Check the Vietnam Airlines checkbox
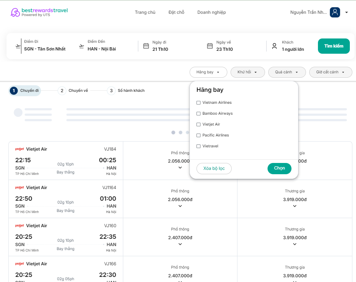The image size is (356, 282). 198,103
